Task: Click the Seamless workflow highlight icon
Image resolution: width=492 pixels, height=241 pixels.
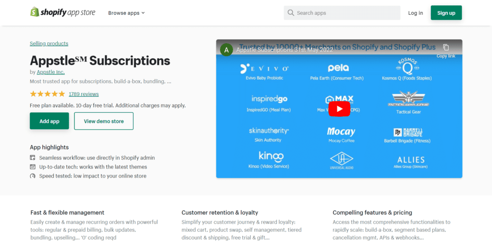Action: point(33,157)
